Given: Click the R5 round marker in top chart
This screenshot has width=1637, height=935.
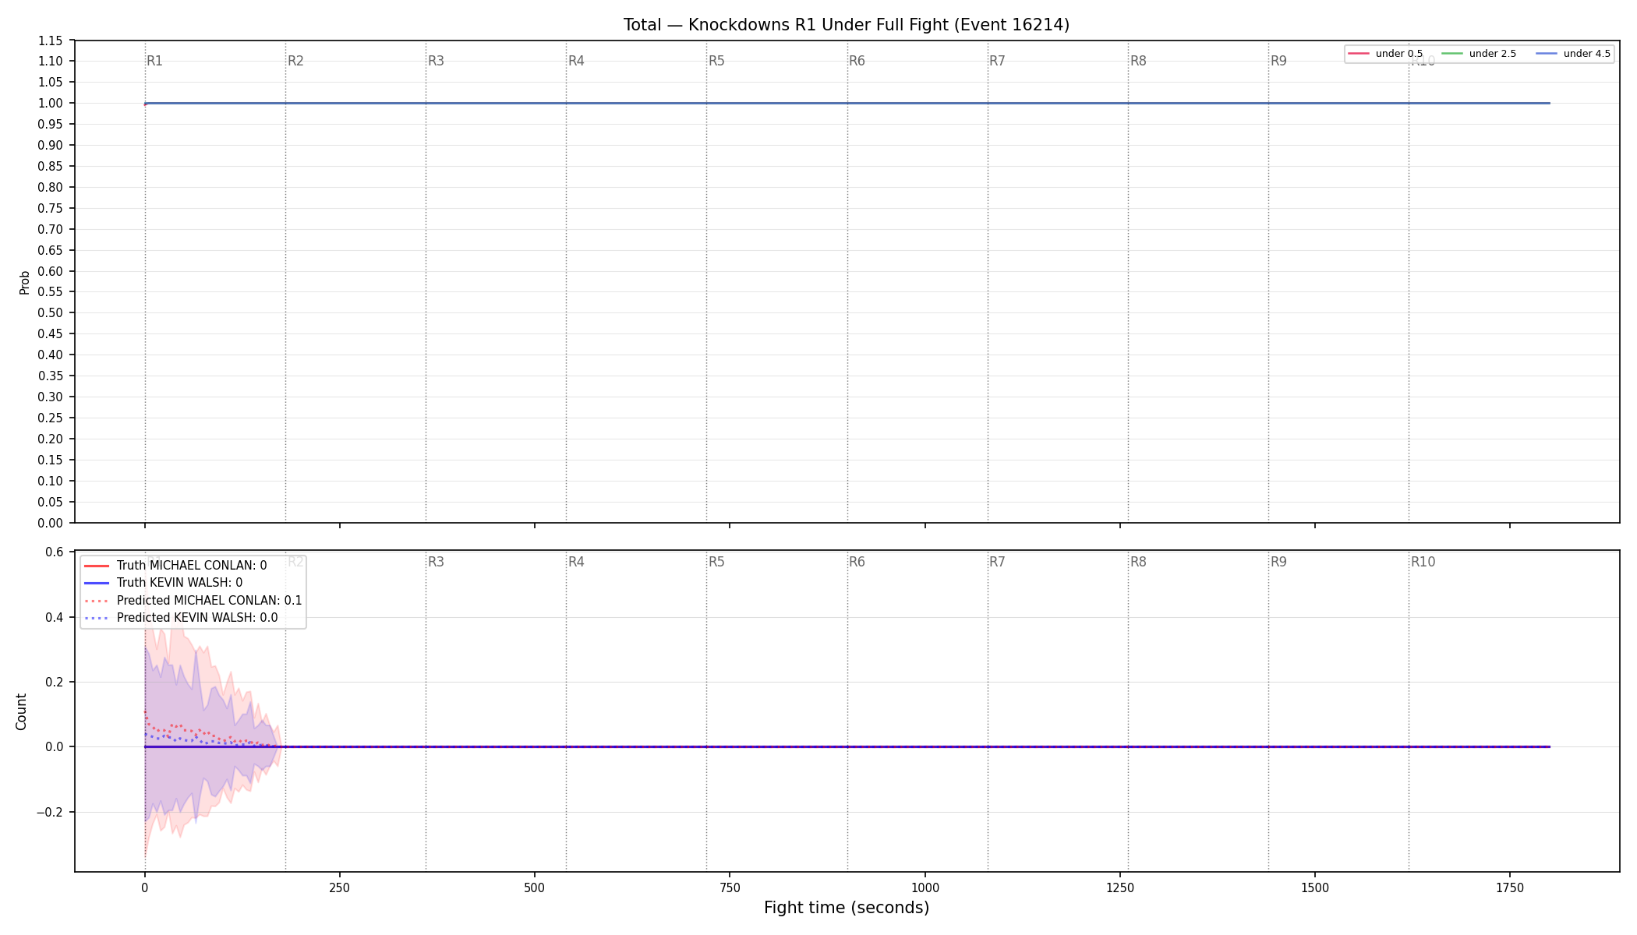Looking at the screenshot, I should 716,61.
